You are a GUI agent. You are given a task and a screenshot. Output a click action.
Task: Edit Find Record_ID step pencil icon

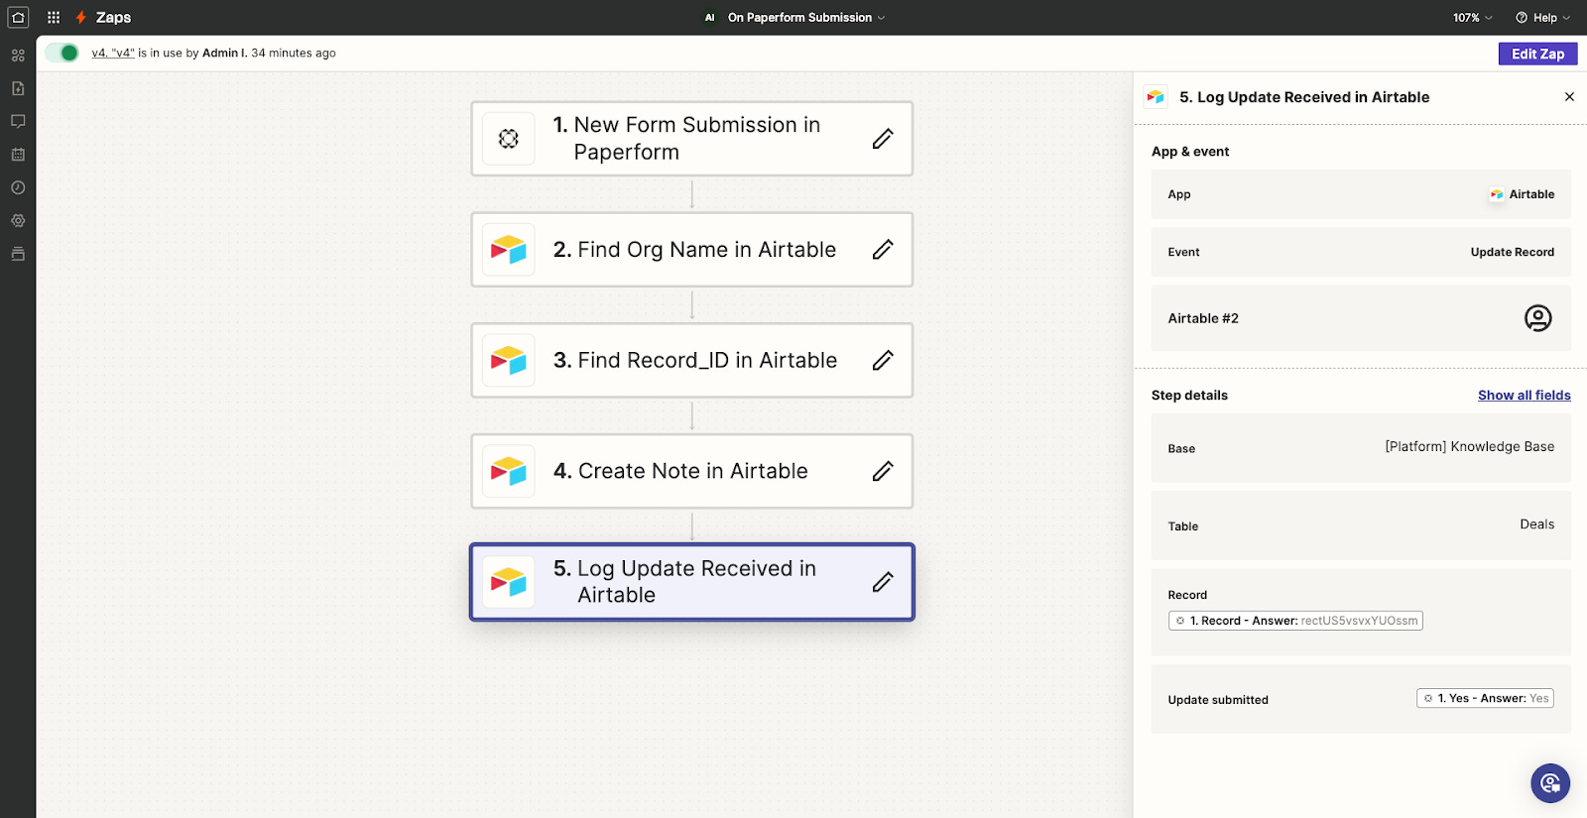(x=883, y=360)
